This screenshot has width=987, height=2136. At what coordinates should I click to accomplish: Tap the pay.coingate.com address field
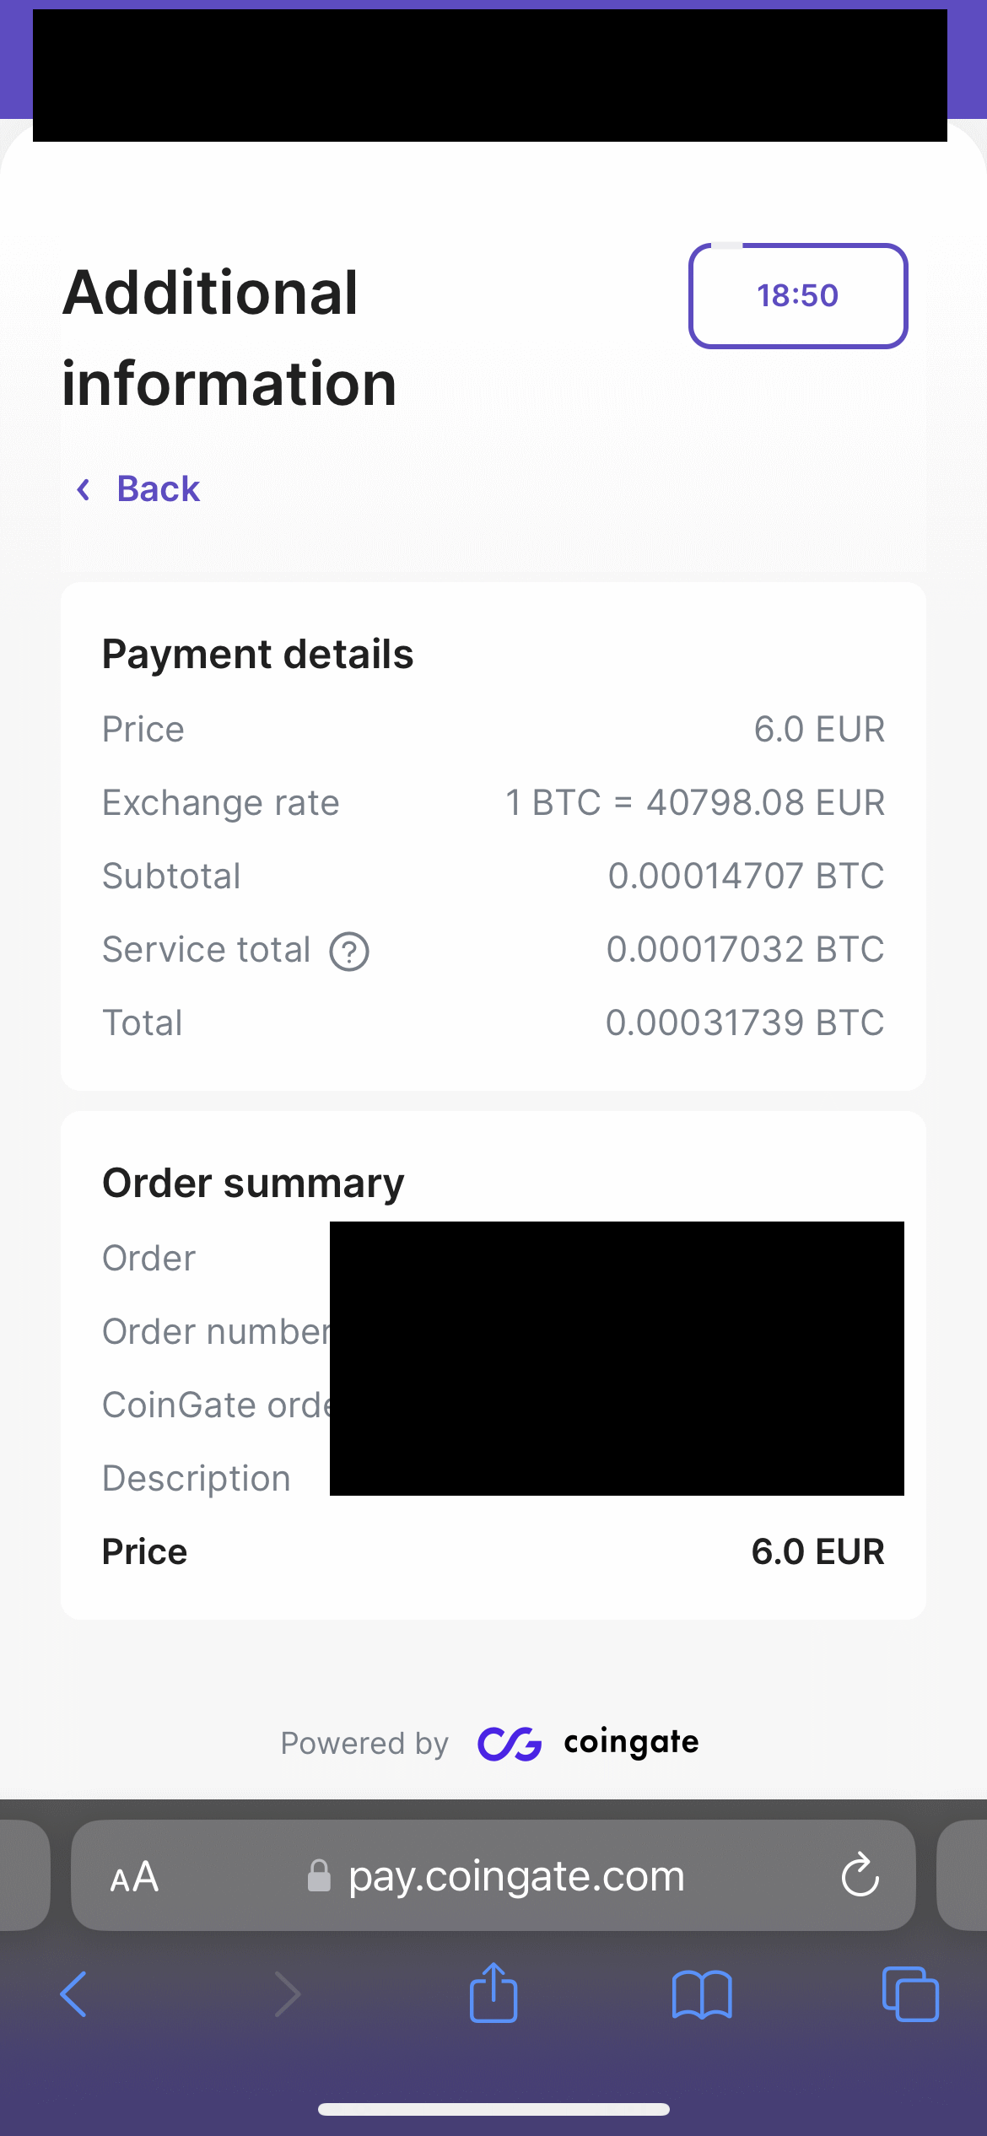pos(515,1876)
